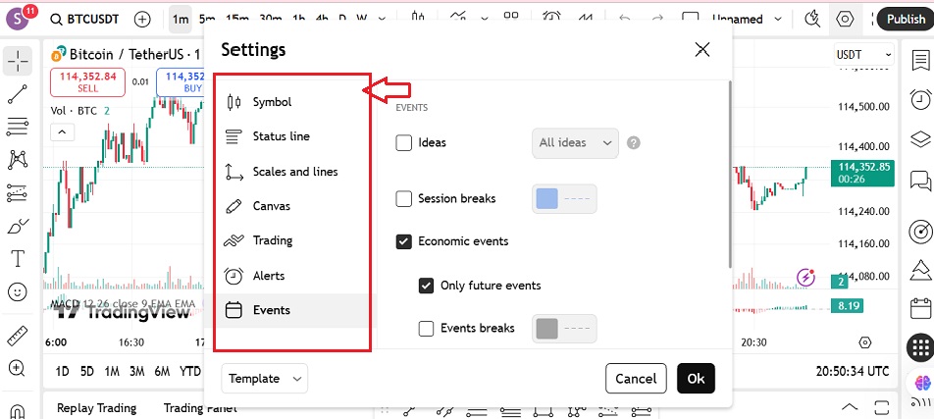Enable the Ideas checkbox
Screen dimensions: 934x419
(x=404, y=143)
